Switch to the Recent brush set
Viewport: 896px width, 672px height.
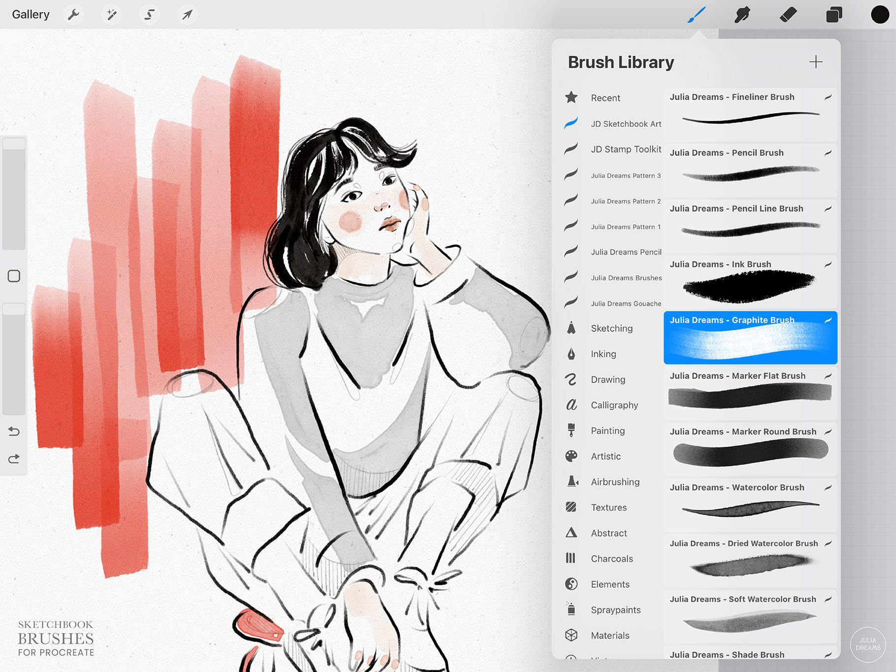pos(605,98)
